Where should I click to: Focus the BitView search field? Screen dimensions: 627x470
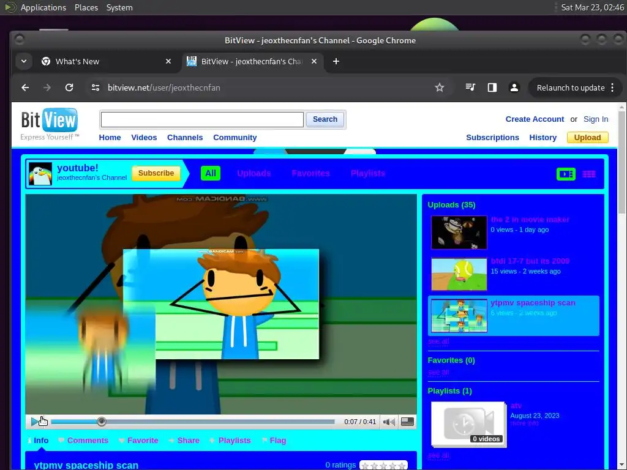coord(202,119)
